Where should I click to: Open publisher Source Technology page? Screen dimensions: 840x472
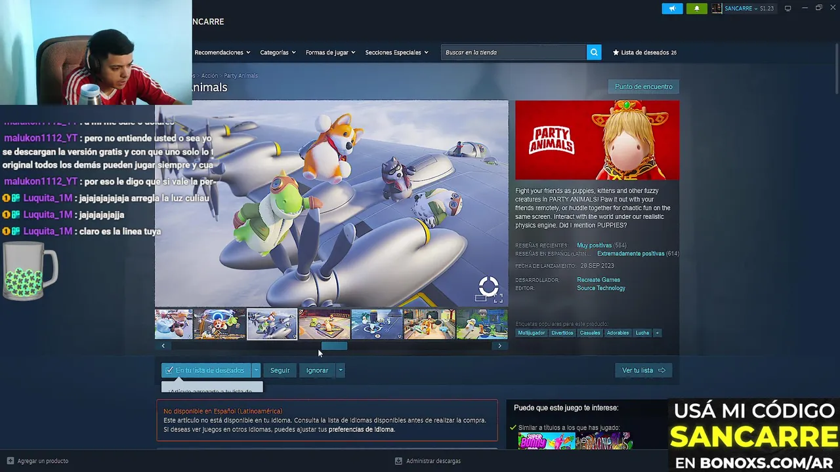[601, 288]
